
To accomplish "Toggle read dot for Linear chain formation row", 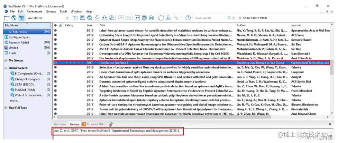I will 55,72.
